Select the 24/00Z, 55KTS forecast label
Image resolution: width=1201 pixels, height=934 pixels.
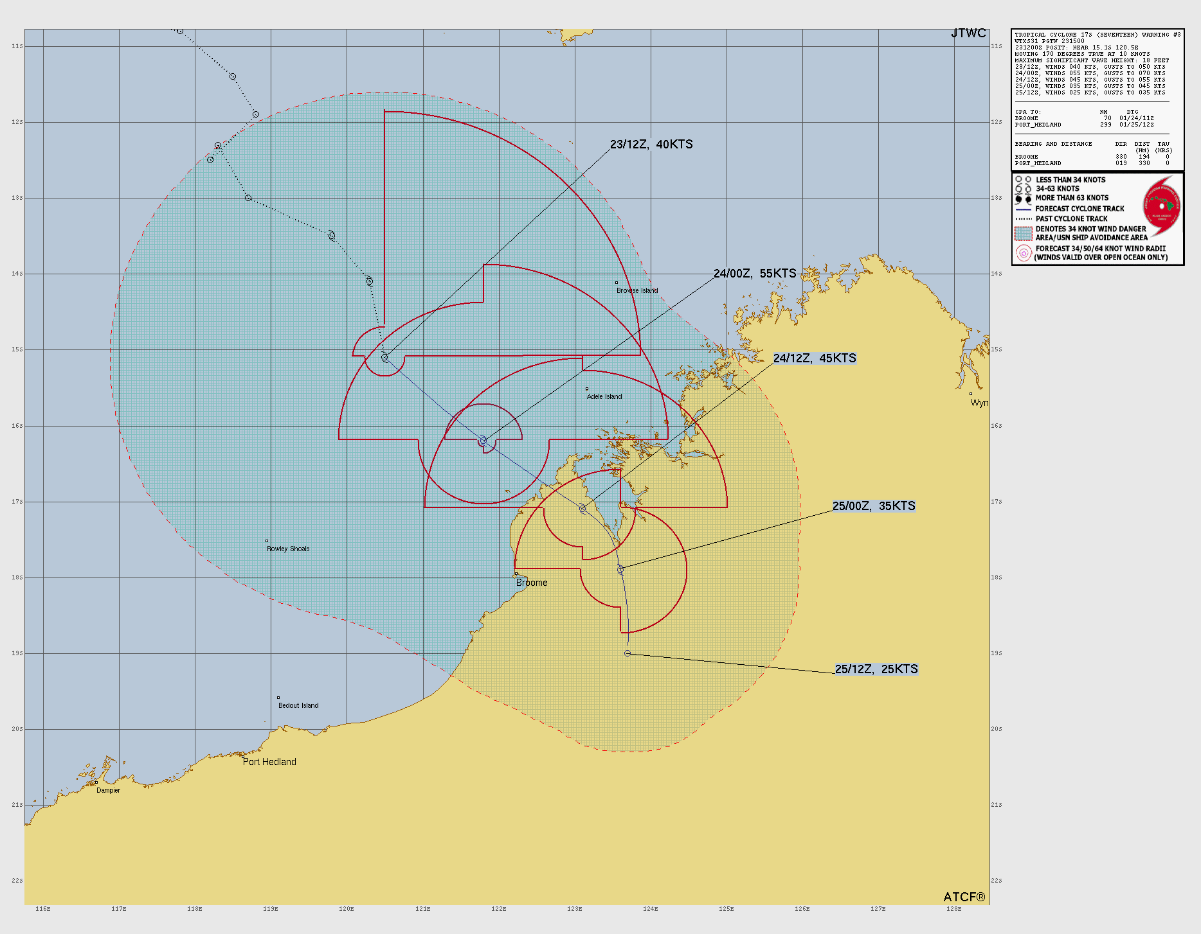(x=755, y=274)
